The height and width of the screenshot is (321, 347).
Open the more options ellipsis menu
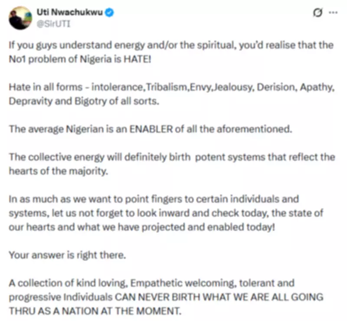(x=332, y=13)
